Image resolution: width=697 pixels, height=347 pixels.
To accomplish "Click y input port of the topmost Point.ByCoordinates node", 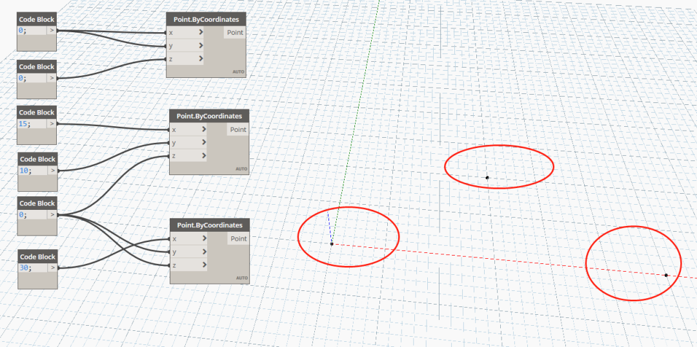I will 185,45.
